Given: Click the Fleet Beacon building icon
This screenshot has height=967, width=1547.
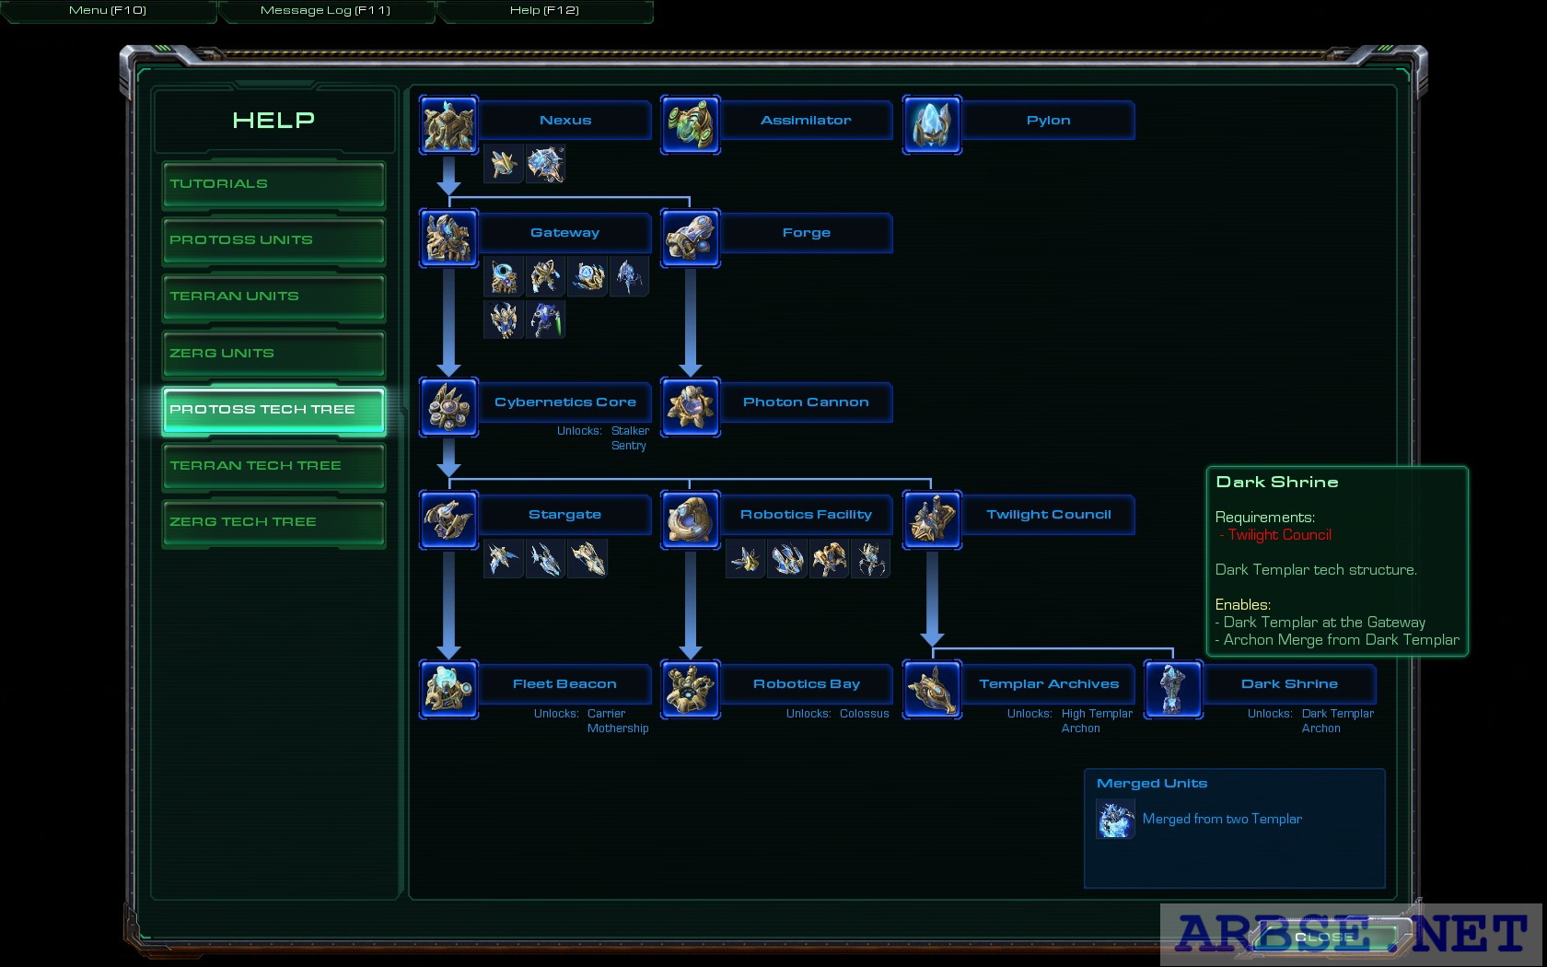Looking at the screenshot, I should [448, 689].
